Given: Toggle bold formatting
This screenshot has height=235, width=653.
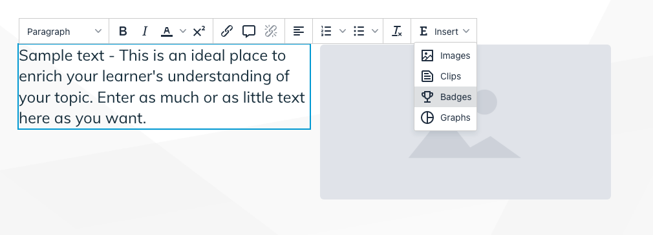Looking at the screenshot, I should 123,31.
